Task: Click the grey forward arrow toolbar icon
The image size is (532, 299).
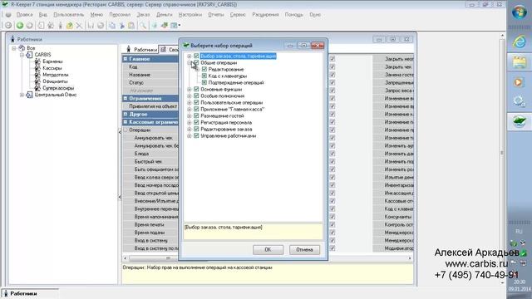Action: [x=30, y=26]
